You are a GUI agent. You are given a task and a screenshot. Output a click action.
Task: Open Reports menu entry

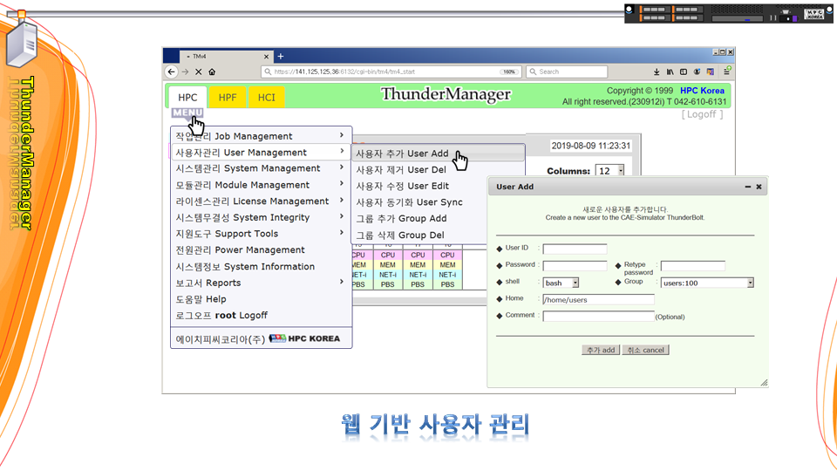pos(261,283)
